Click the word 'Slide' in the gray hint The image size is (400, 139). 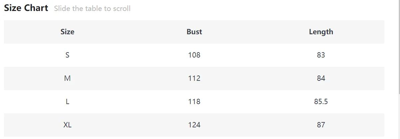pyautogui.click(x=62, y=9)
